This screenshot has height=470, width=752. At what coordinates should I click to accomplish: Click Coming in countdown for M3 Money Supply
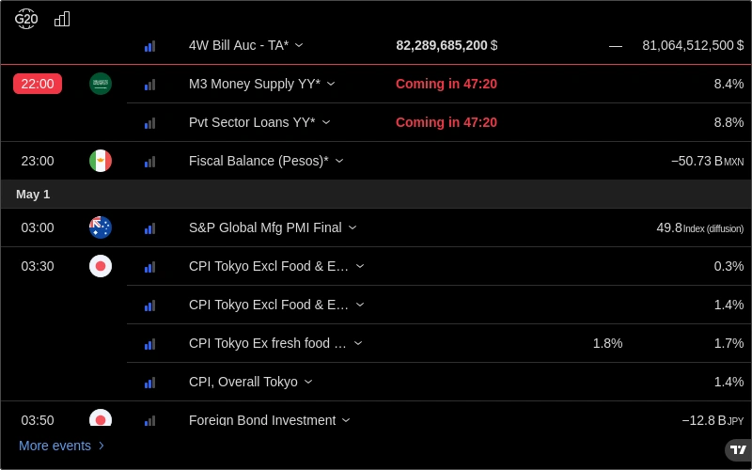click(446, 84)
